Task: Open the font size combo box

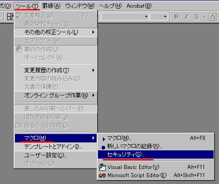Action: [159, 16]
